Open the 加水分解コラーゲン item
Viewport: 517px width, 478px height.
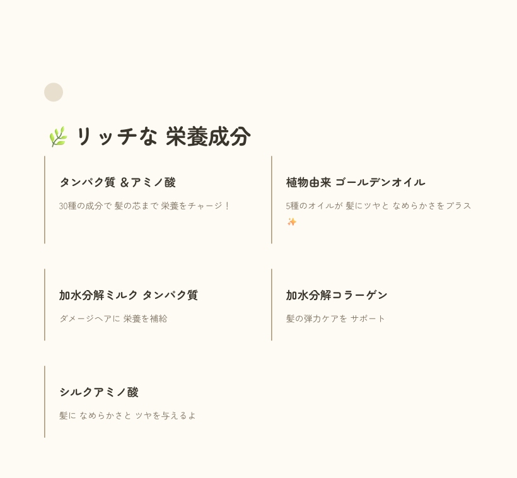pos(337,295)
